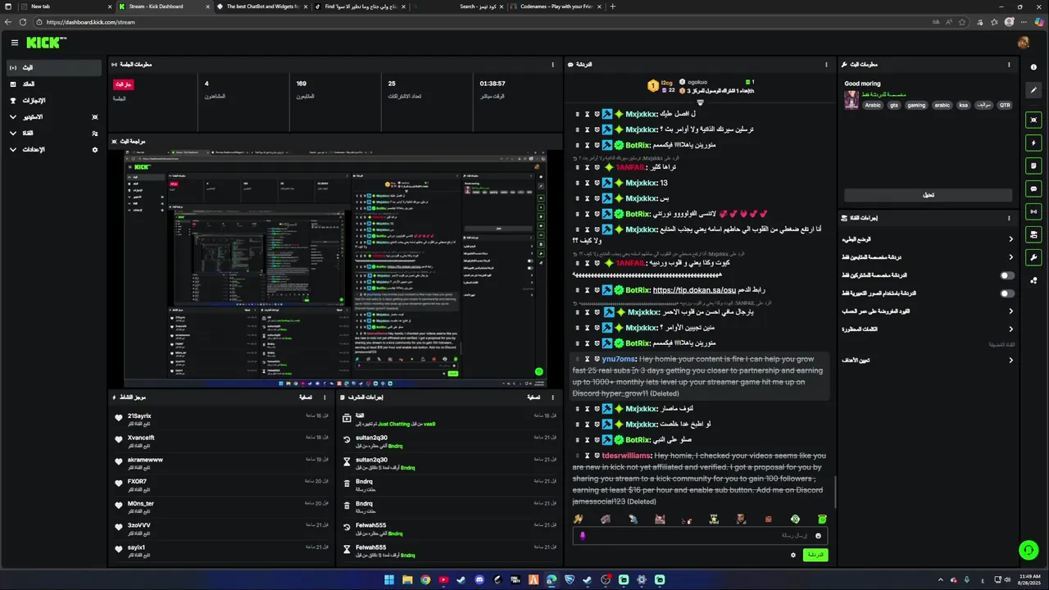Insert the bearded man face emote
1049x590 pixels.
[x=741, y=519]
